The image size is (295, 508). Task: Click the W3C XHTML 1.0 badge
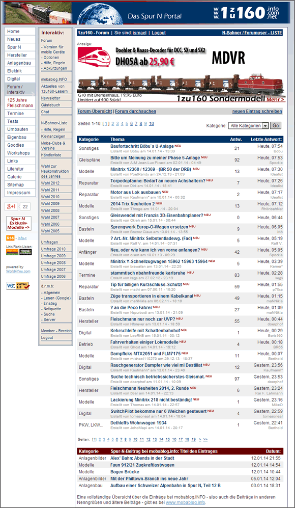click(x=17, y=286)
